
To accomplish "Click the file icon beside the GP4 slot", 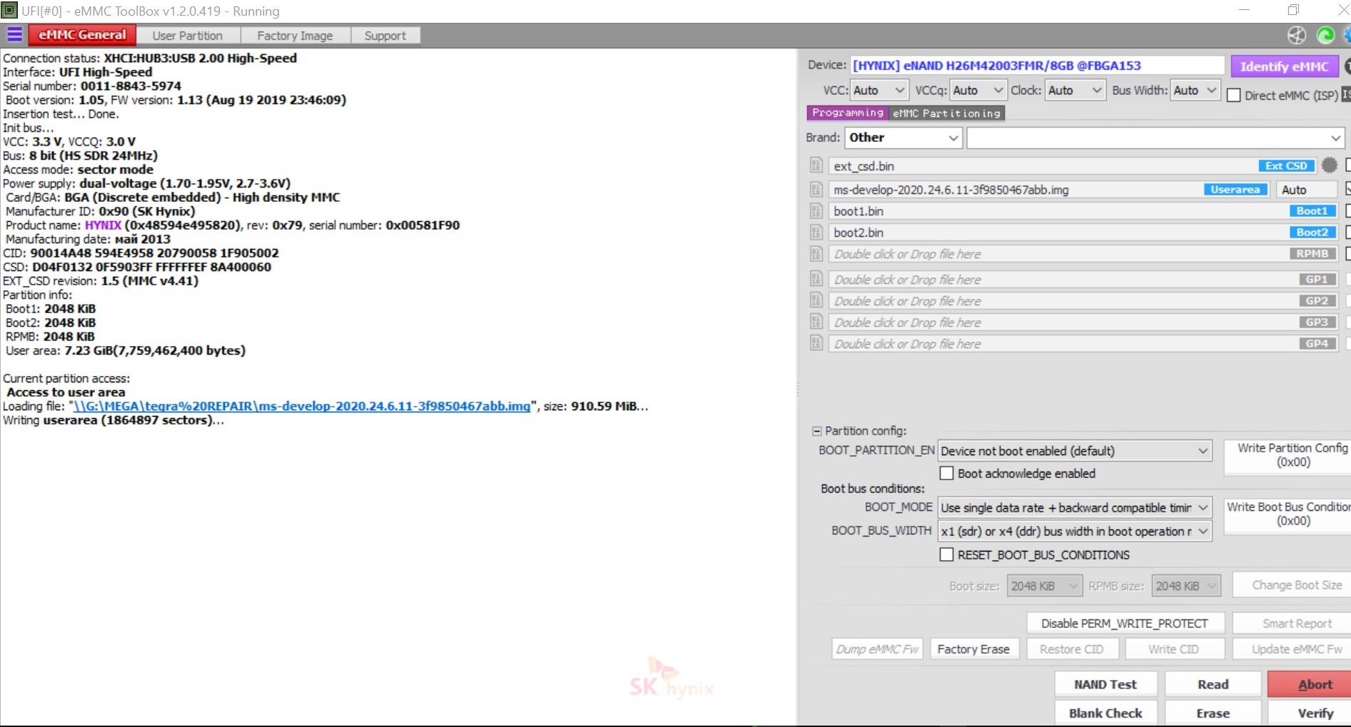I will click(816, 344).
